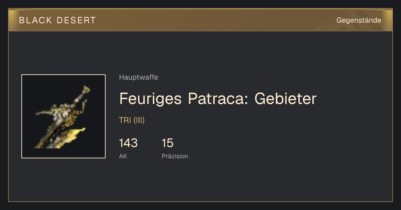This screenshot has width=401, height=210.
Task: Select the Hauptwaffe category label
Action: pyautogui.click(x=139, y=77)
